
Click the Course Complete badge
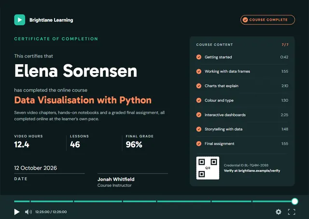[267, 20]
